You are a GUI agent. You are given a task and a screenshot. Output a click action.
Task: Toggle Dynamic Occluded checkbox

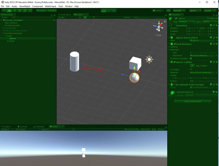[191, 58]
